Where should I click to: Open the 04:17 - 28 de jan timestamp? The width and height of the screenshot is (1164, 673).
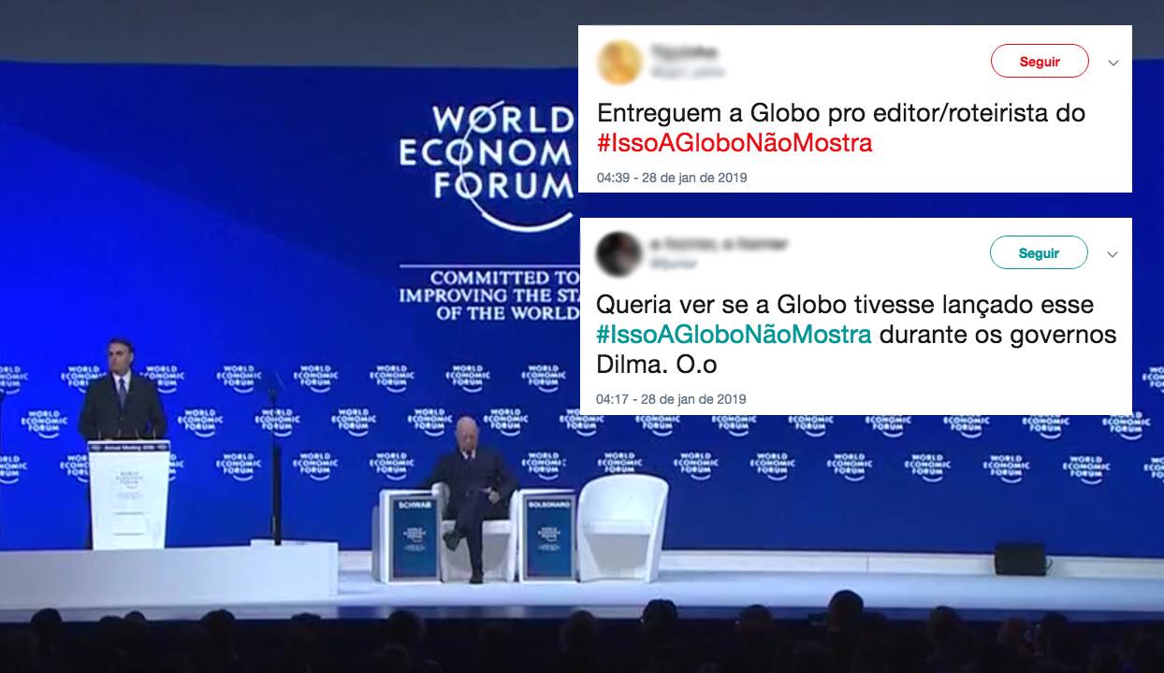click(x=672, y=399)
